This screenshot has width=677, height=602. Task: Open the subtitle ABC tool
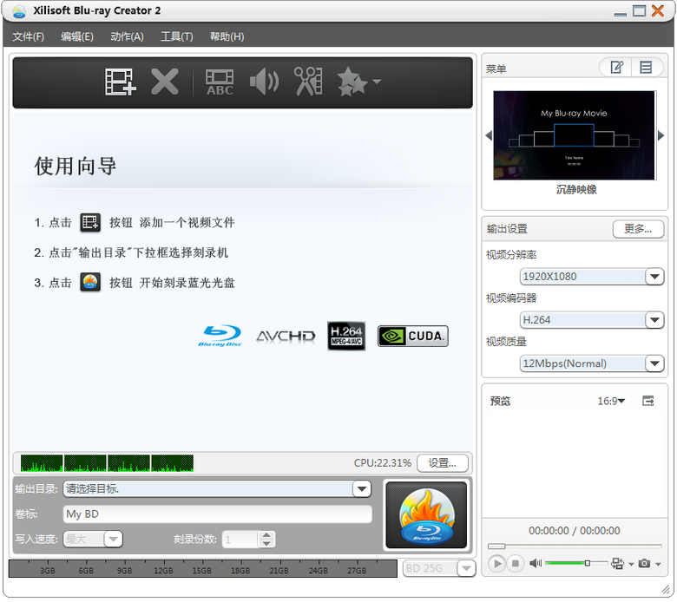[x=220, y=82]
